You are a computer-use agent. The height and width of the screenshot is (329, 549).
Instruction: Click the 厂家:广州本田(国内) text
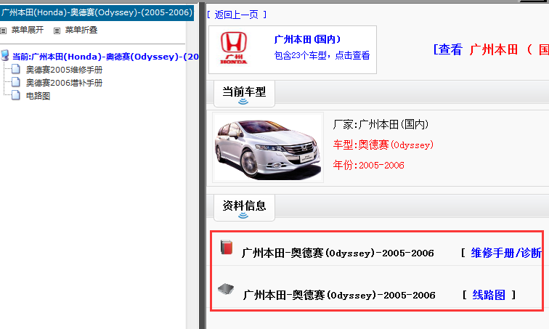point(381,124)
